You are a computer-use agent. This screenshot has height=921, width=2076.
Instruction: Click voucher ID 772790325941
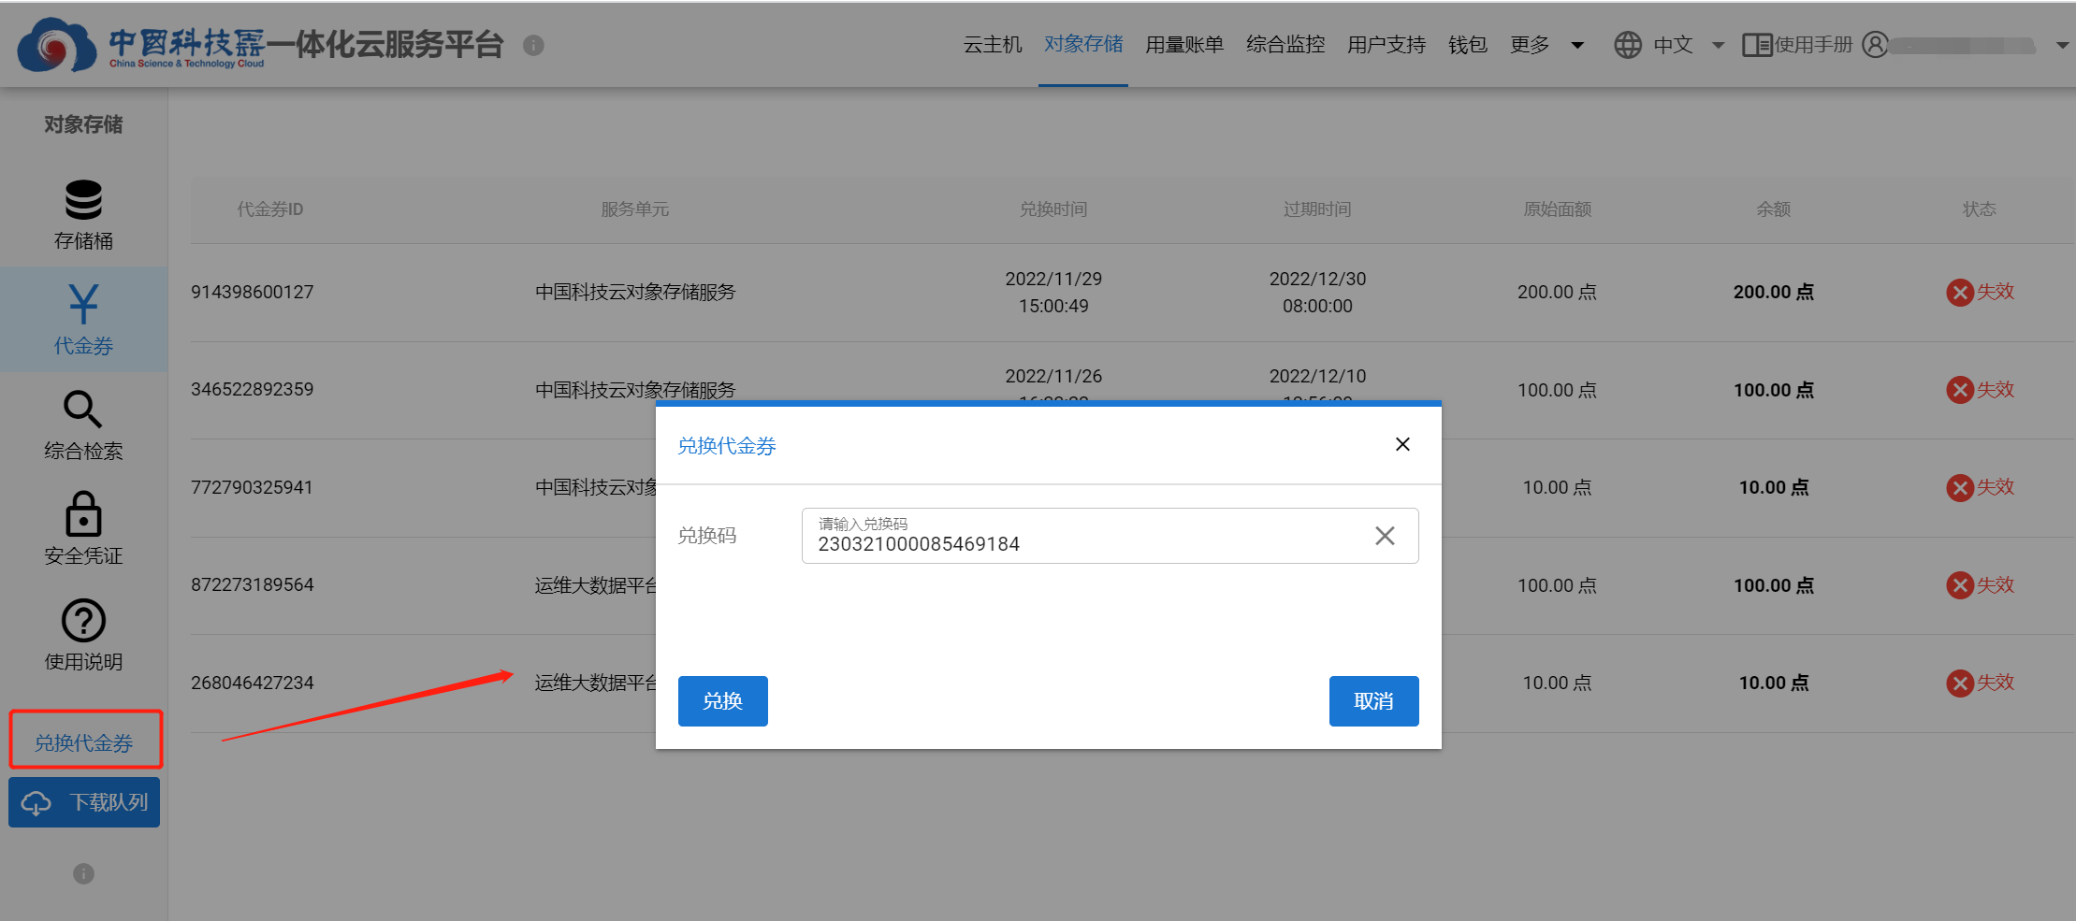coord(253,487)
